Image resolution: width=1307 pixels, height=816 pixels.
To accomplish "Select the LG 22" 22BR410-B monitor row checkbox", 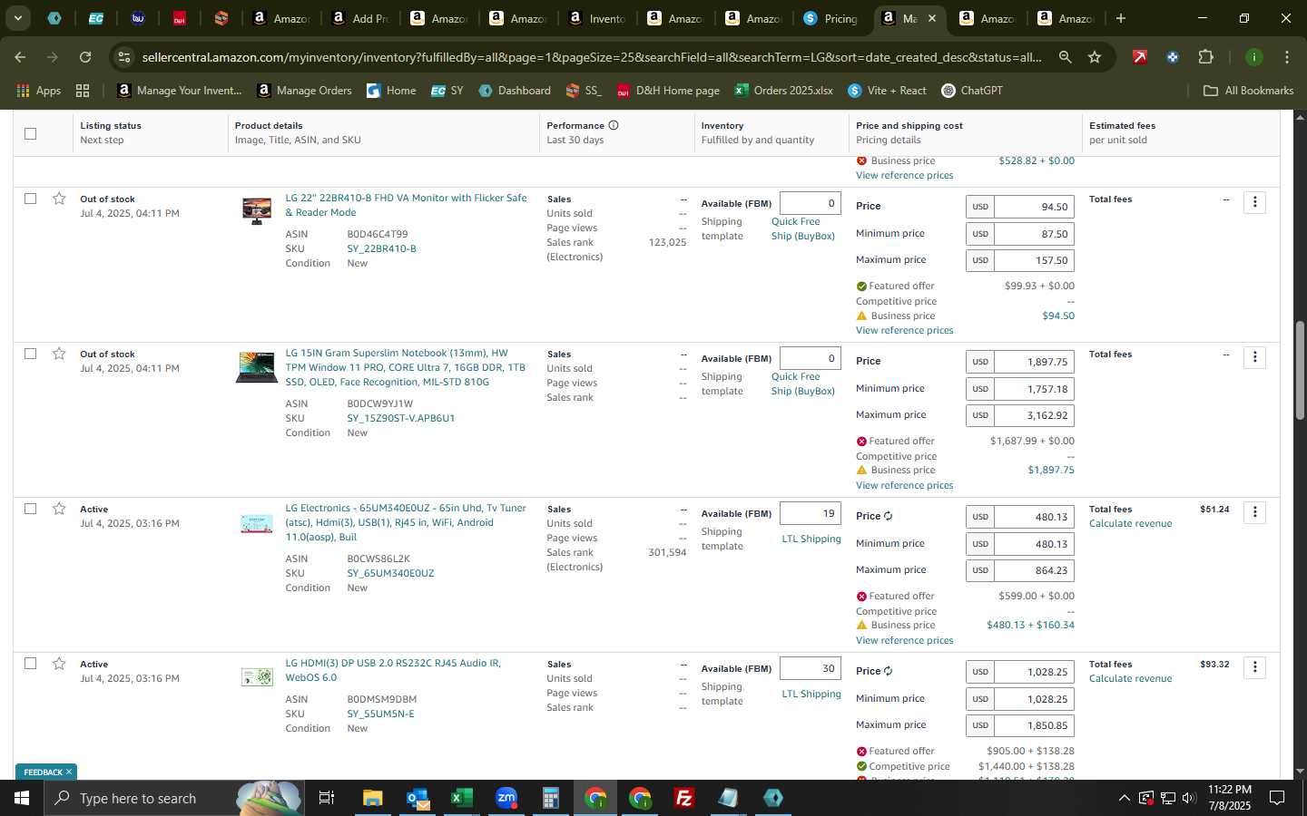I will coord(30,199).
